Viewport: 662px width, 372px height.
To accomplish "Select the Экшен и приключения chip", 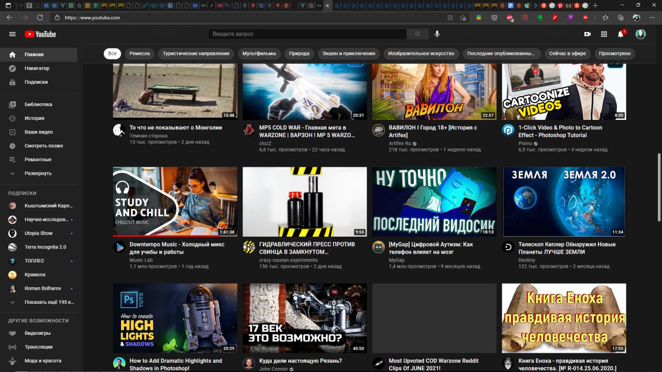I will point(349,54).
